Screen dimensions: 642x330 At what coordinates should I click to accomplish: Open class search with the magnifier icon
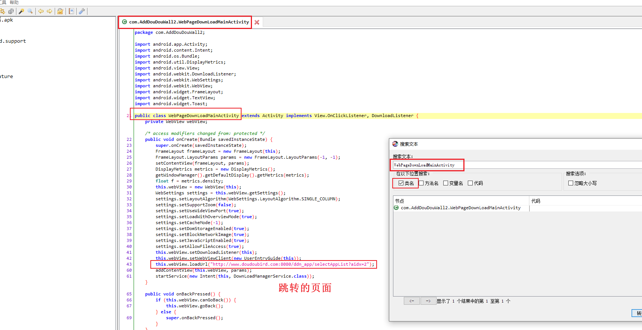coord(30,11)
